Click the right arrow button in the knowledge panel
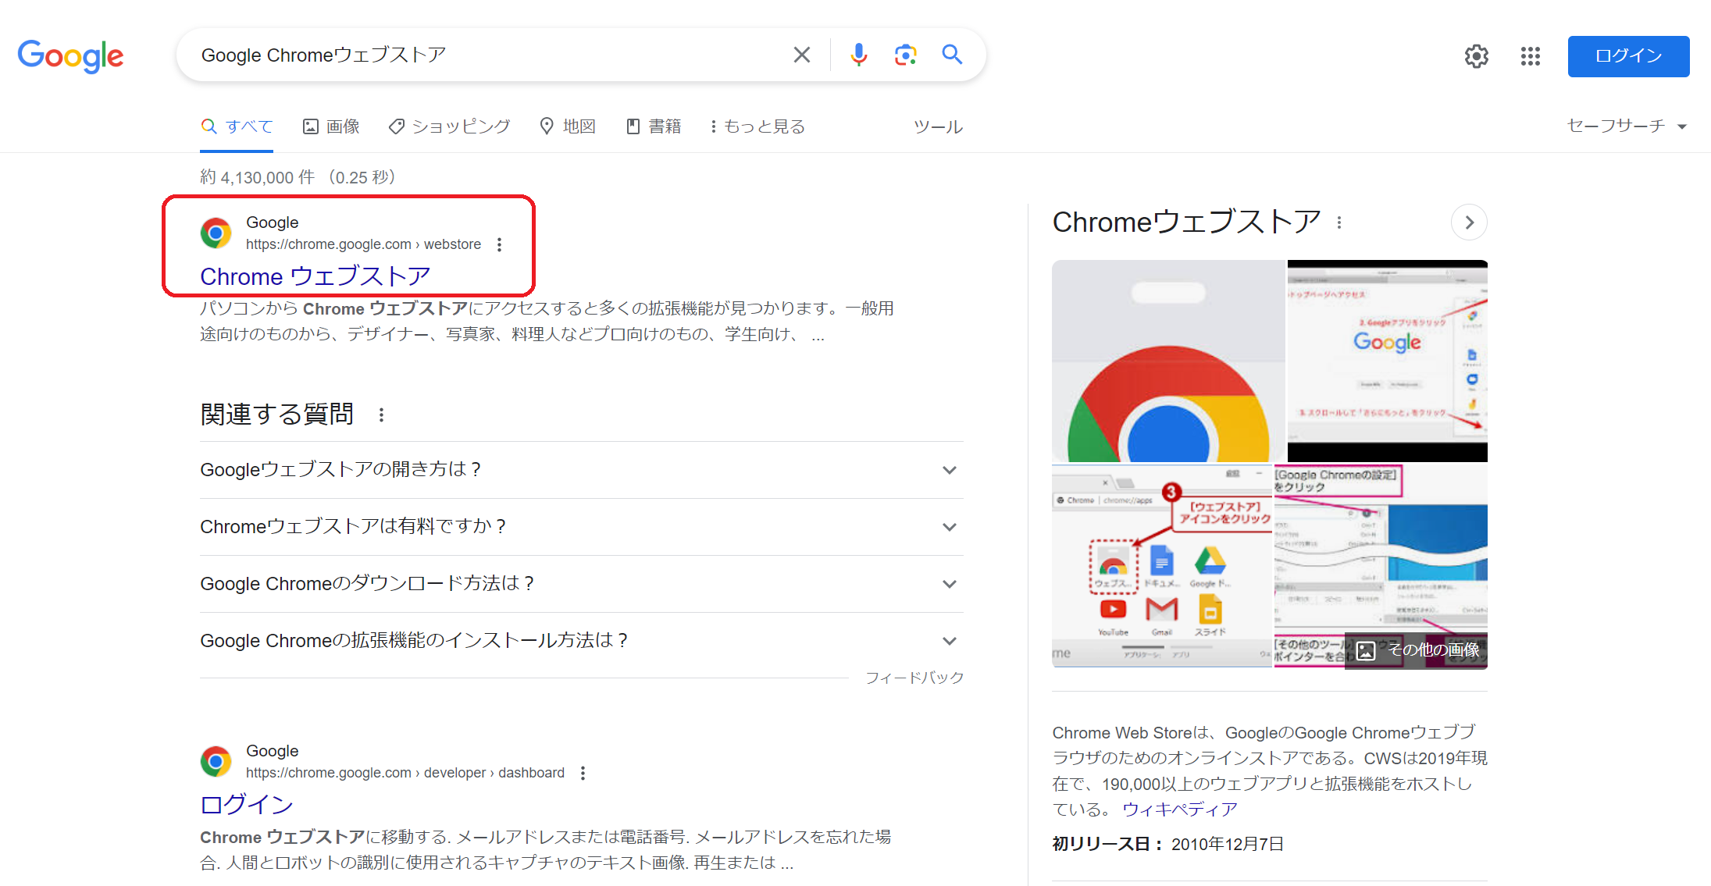 click(1469, 222)
